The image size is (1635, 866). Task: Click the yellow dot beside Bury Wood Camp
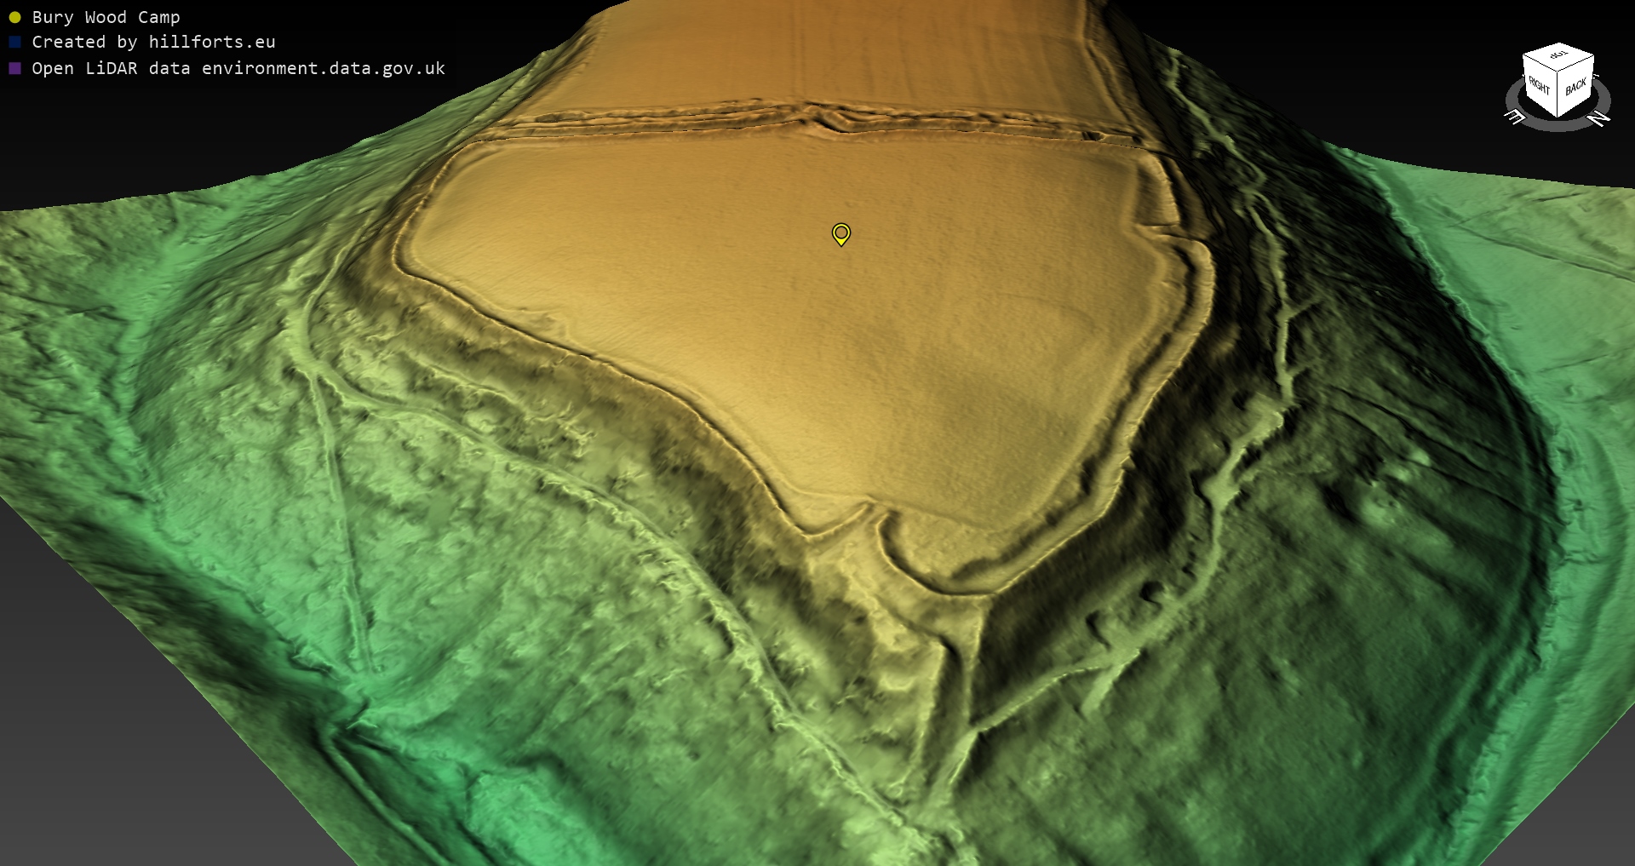[14, 17]
